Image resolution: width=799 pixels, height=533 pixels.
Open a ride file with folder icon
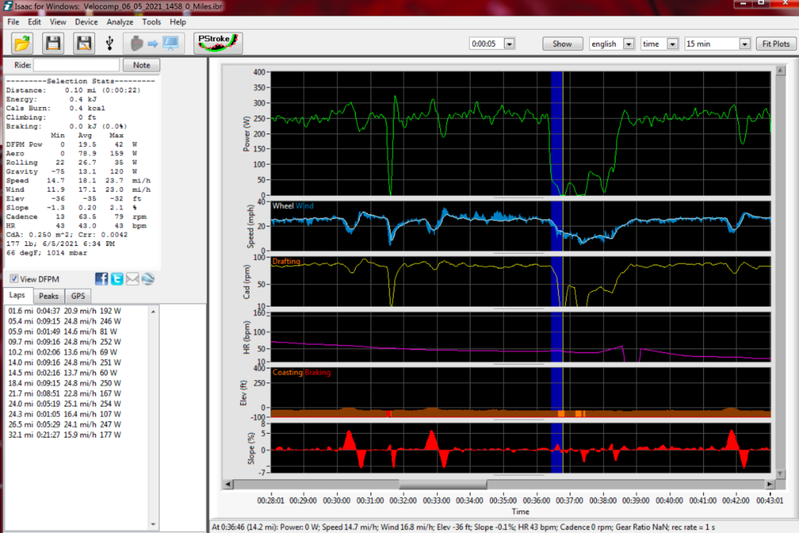pyautogui.click(x=22, y=44)
